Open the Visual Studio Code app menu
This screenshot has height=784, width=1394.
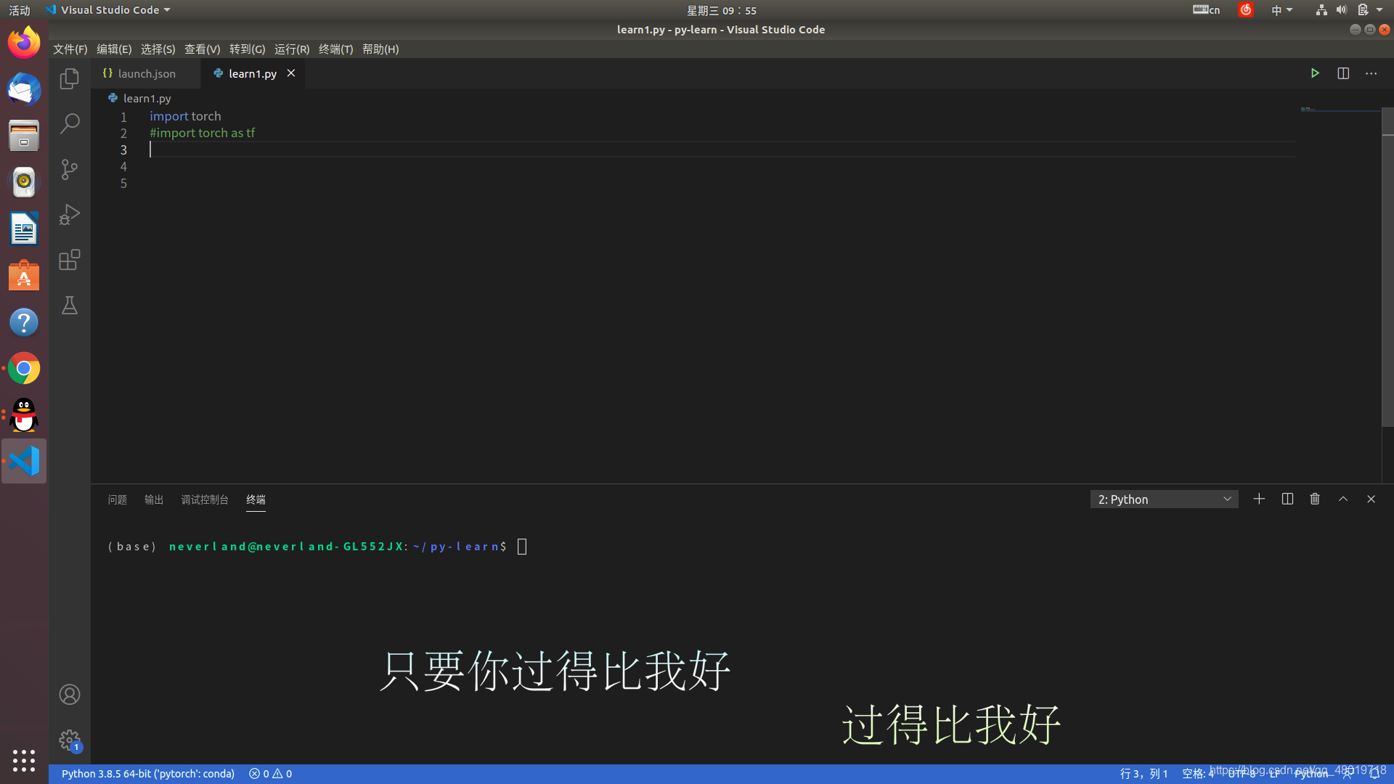tap(108, 10)
